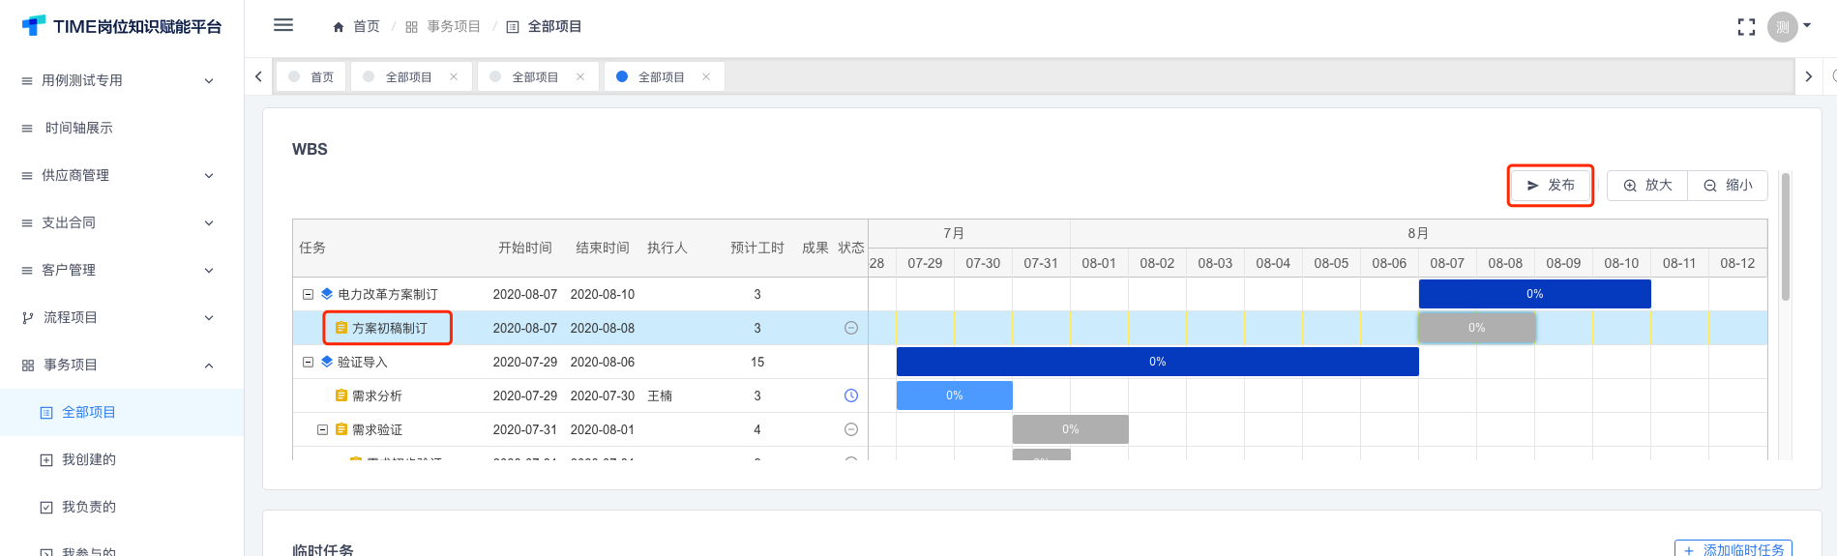This screenshot has height=556, width=1837.
Task: Click the 电力改革方案制订 Gantt bar
Action: (x=1534, y=294)
